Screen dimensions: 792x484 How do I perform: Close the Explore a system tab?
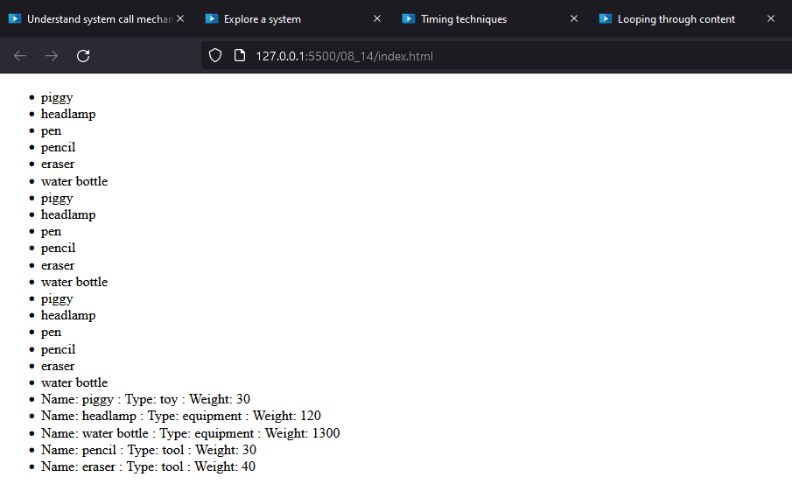tap(377, 18)
